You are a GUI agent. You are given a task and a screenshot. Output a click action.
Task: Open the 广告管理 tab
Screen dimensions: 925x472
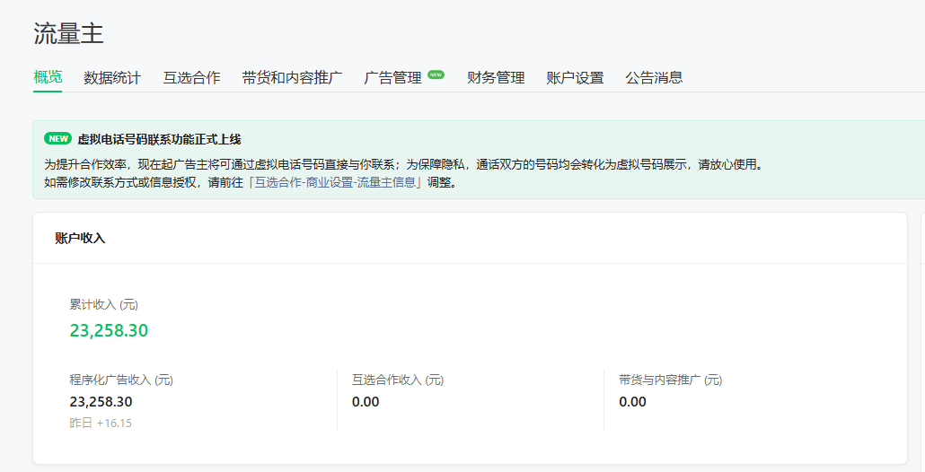click(x=392, y=78)
